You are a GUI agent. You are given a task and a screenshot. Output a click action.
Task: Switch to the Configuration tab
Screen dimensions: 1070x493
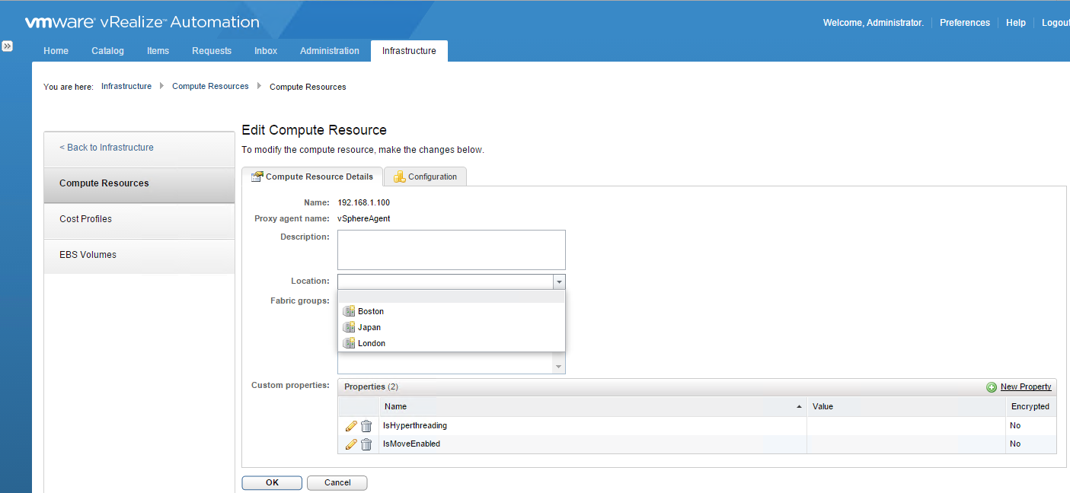click(425, 177)
